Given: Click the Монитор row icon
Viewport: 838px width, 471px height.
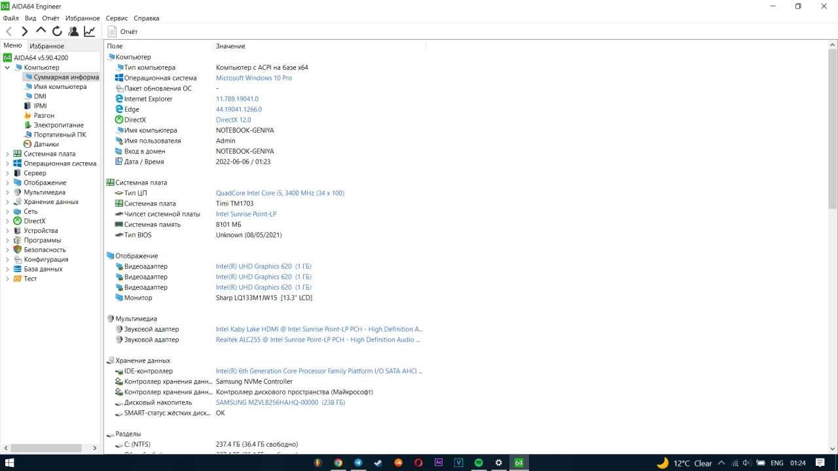Looking at the screenshot, I should pyautogui.click(x=119, y=298).
